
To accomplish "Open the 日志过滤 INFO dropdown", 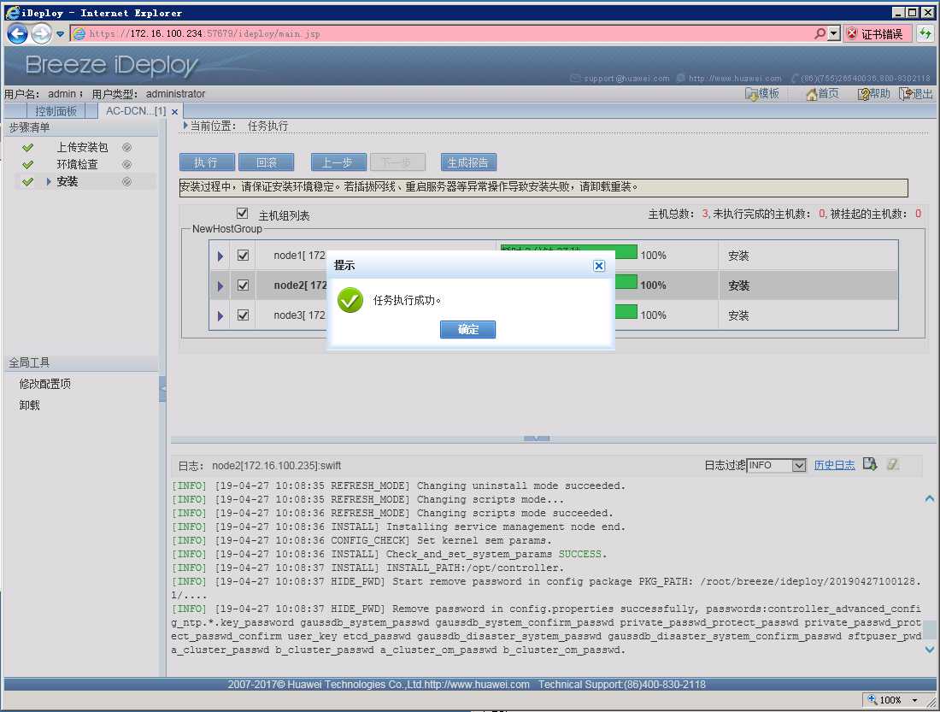I will pos(776,465).
